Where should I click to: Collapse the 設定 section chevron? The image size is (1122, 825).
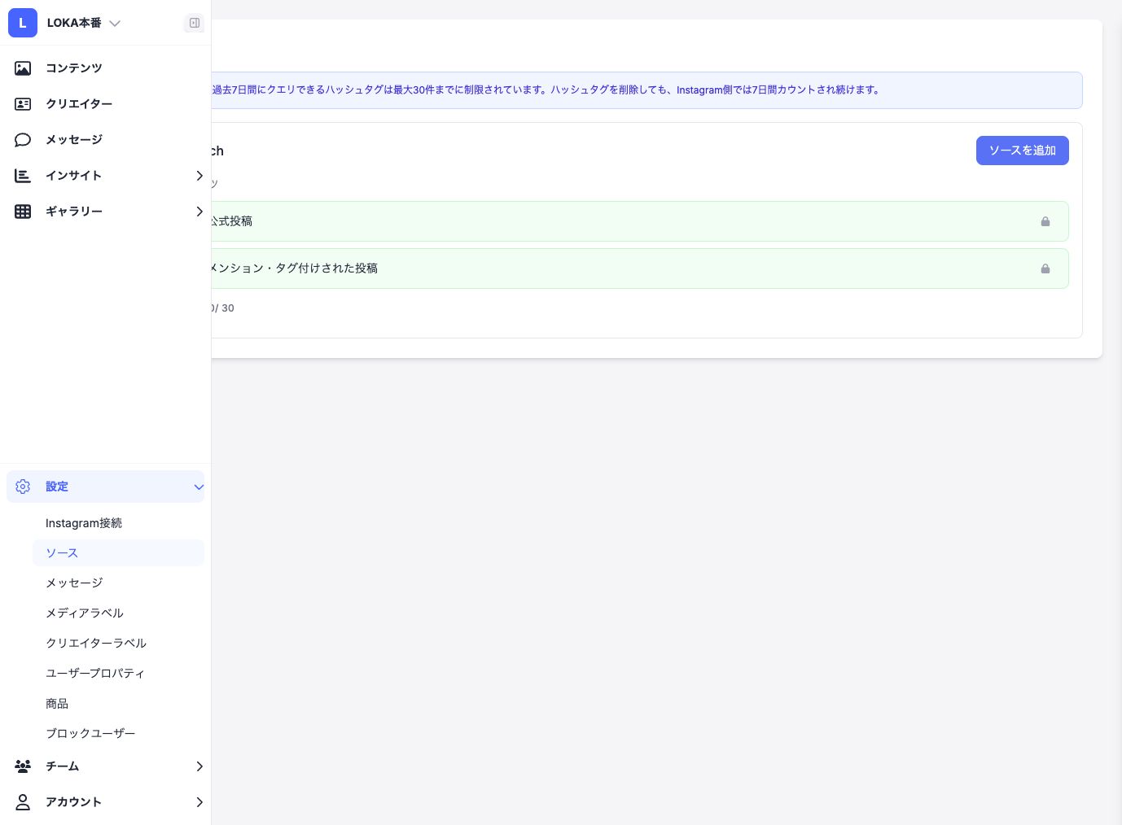(x=199, y=487)
